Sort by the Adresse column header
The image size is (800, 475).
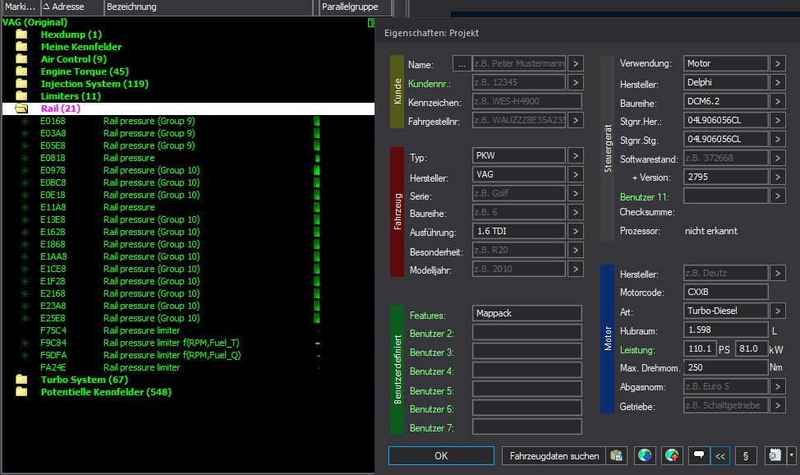click(69, 7)
